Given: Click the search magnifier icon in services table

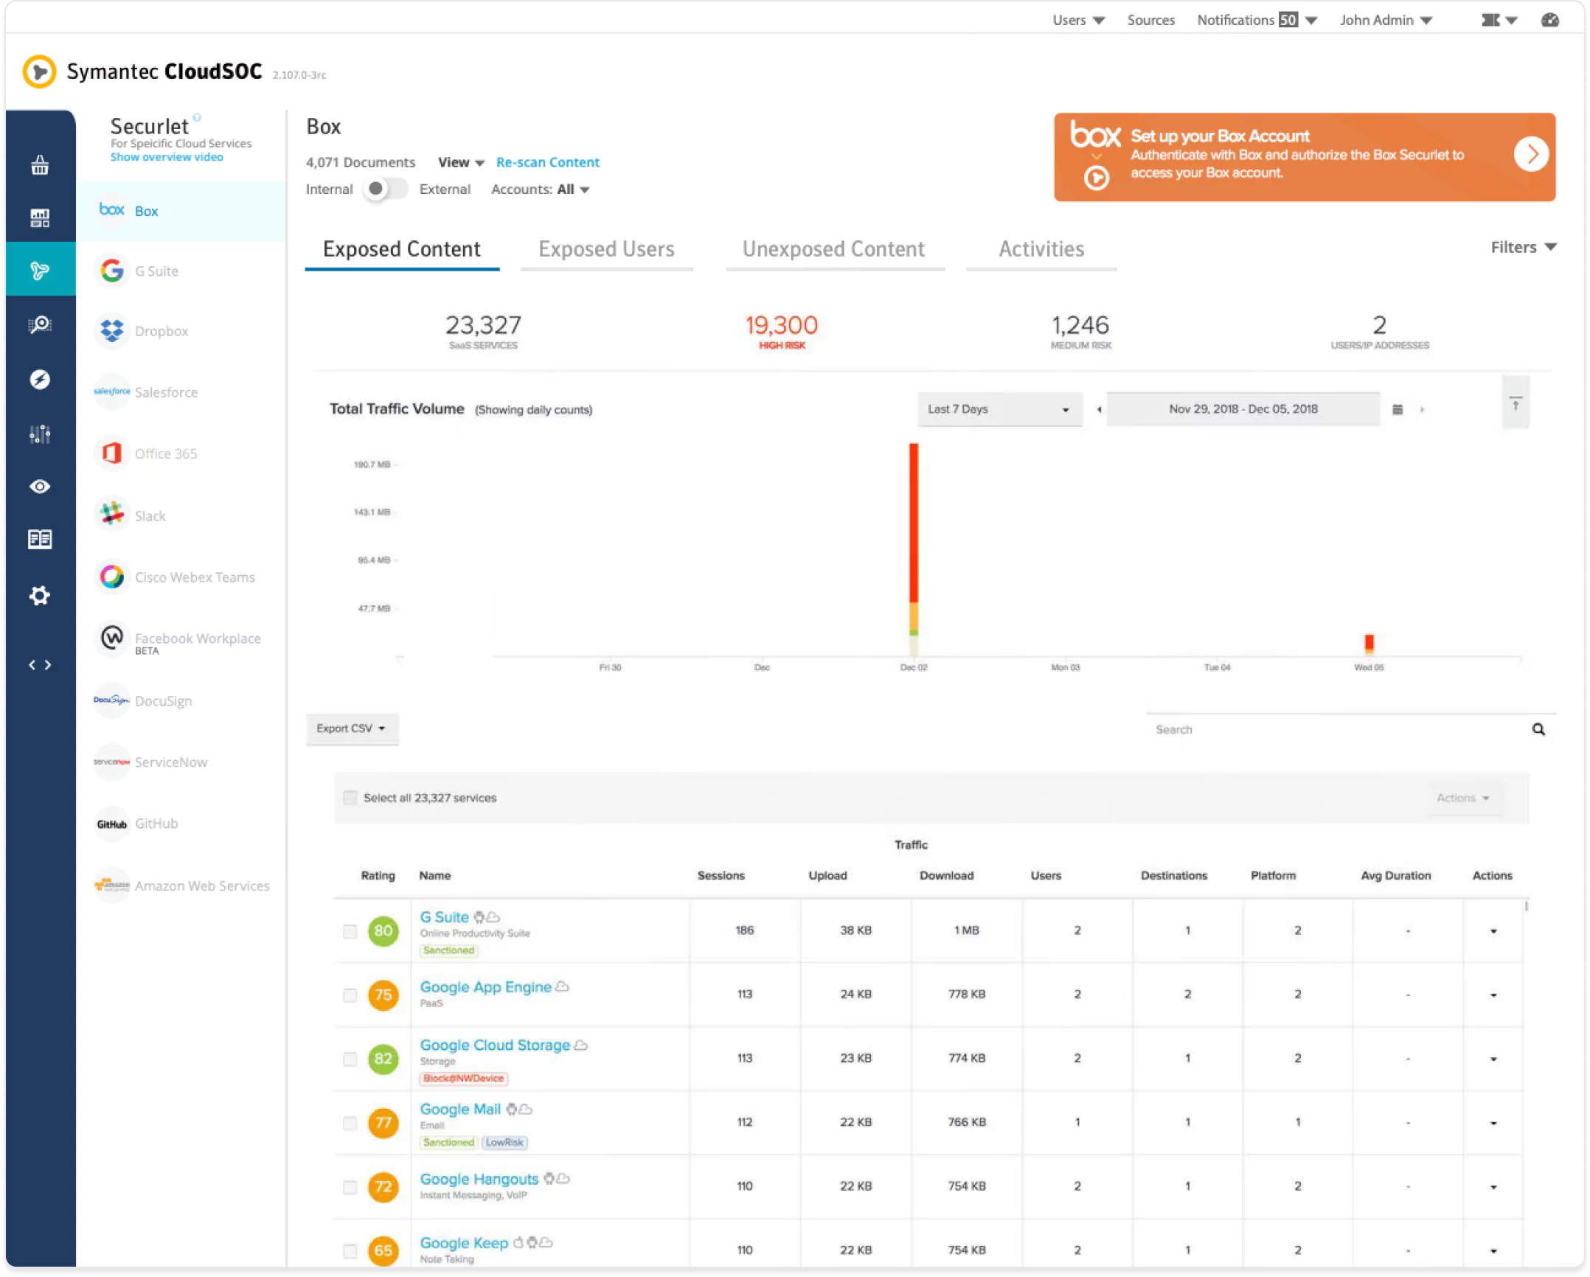Looking at the screenshot, I should click(x=1539, y=730).
